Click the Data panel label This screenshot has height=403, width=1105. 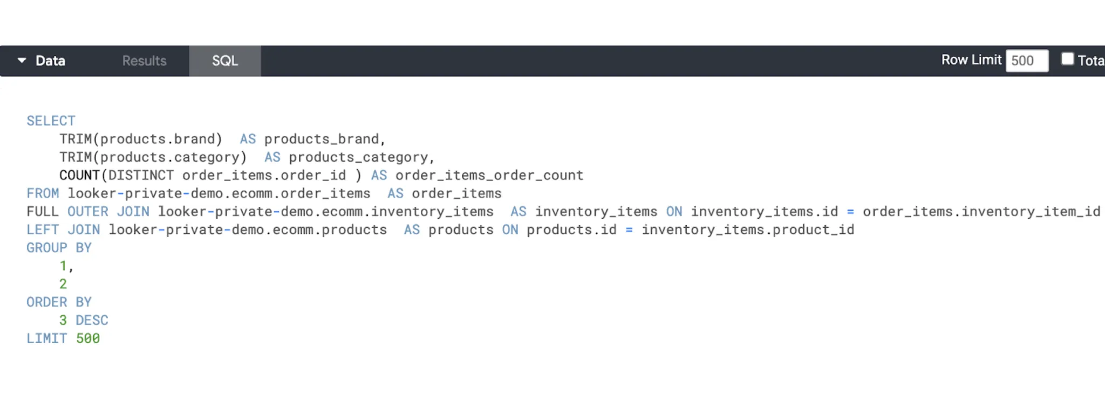click(x=50, y=61)
